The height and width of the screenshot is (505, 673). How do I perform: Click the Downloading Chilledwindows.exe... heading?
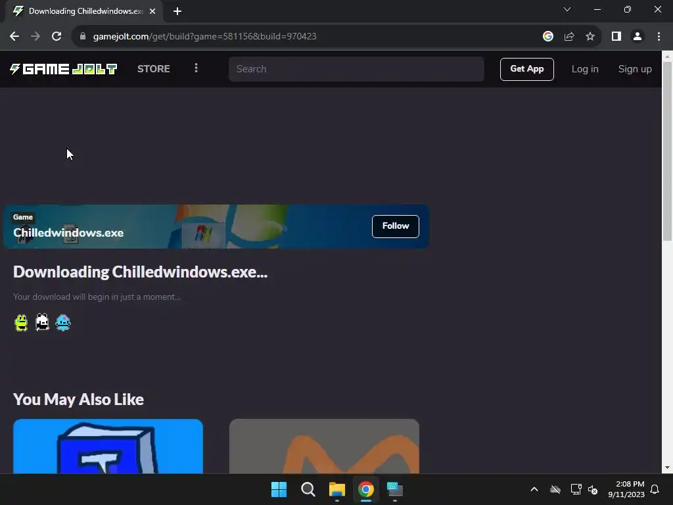pos(141,272)
